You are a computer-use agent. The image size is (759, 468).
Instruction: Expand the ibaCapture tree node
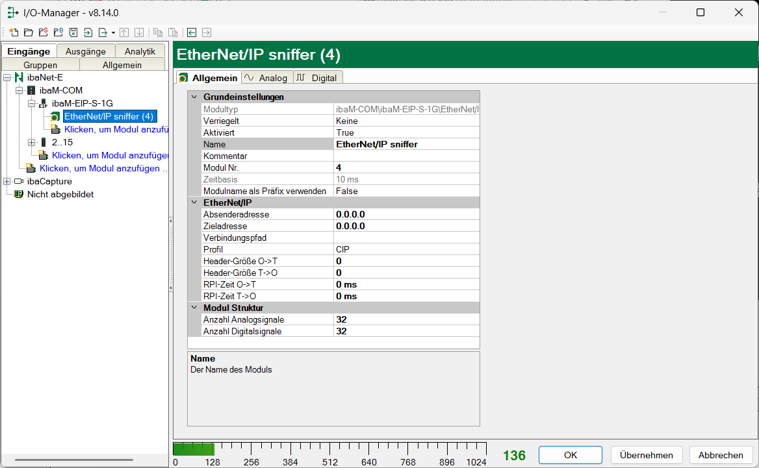[6, 181]
